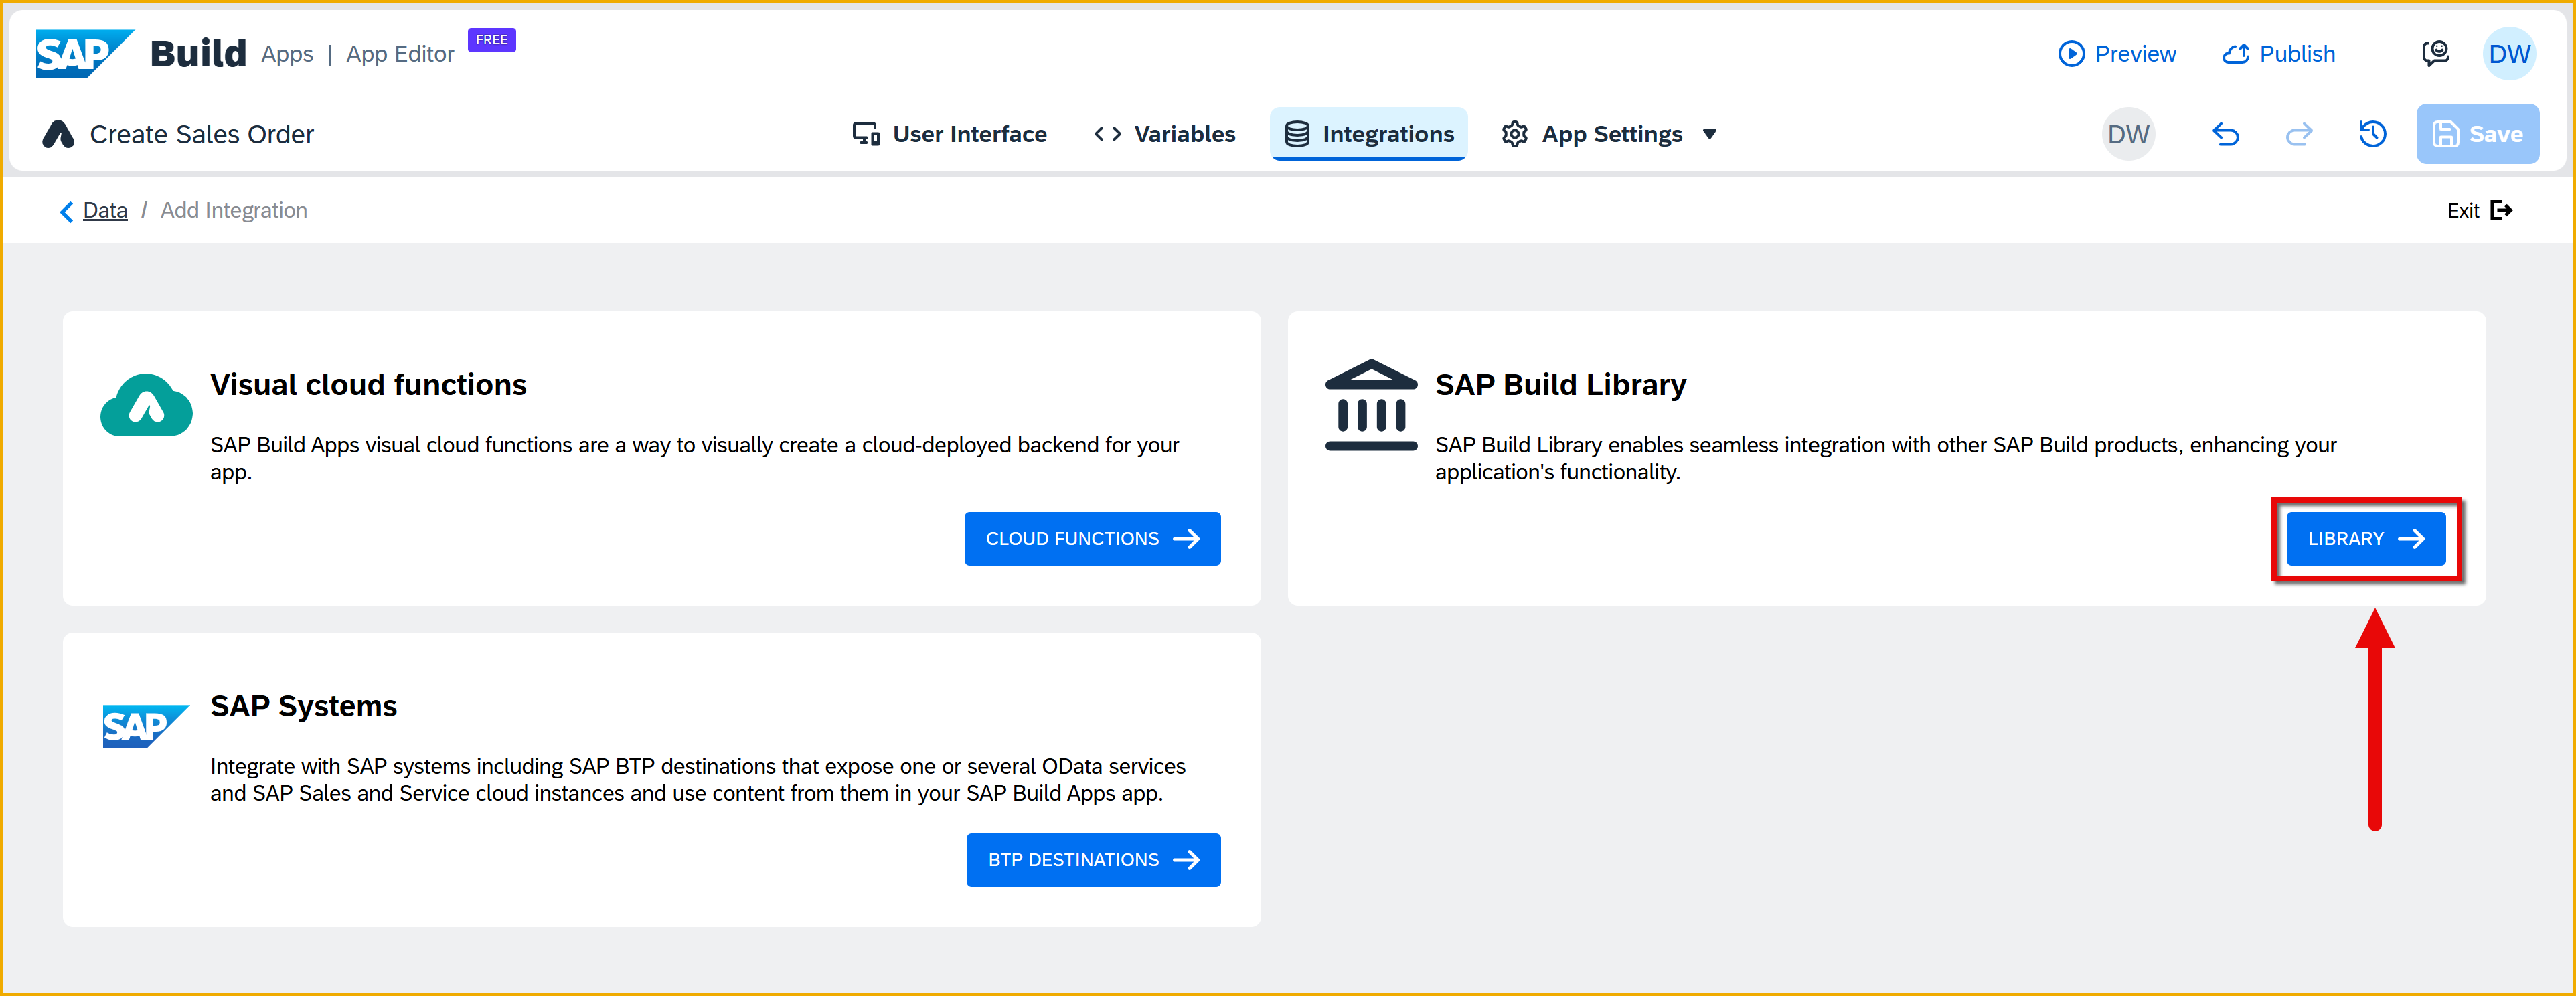Open the LIBRARY integration
This screenshot has height=996, width=2576.
[2365, 539]
